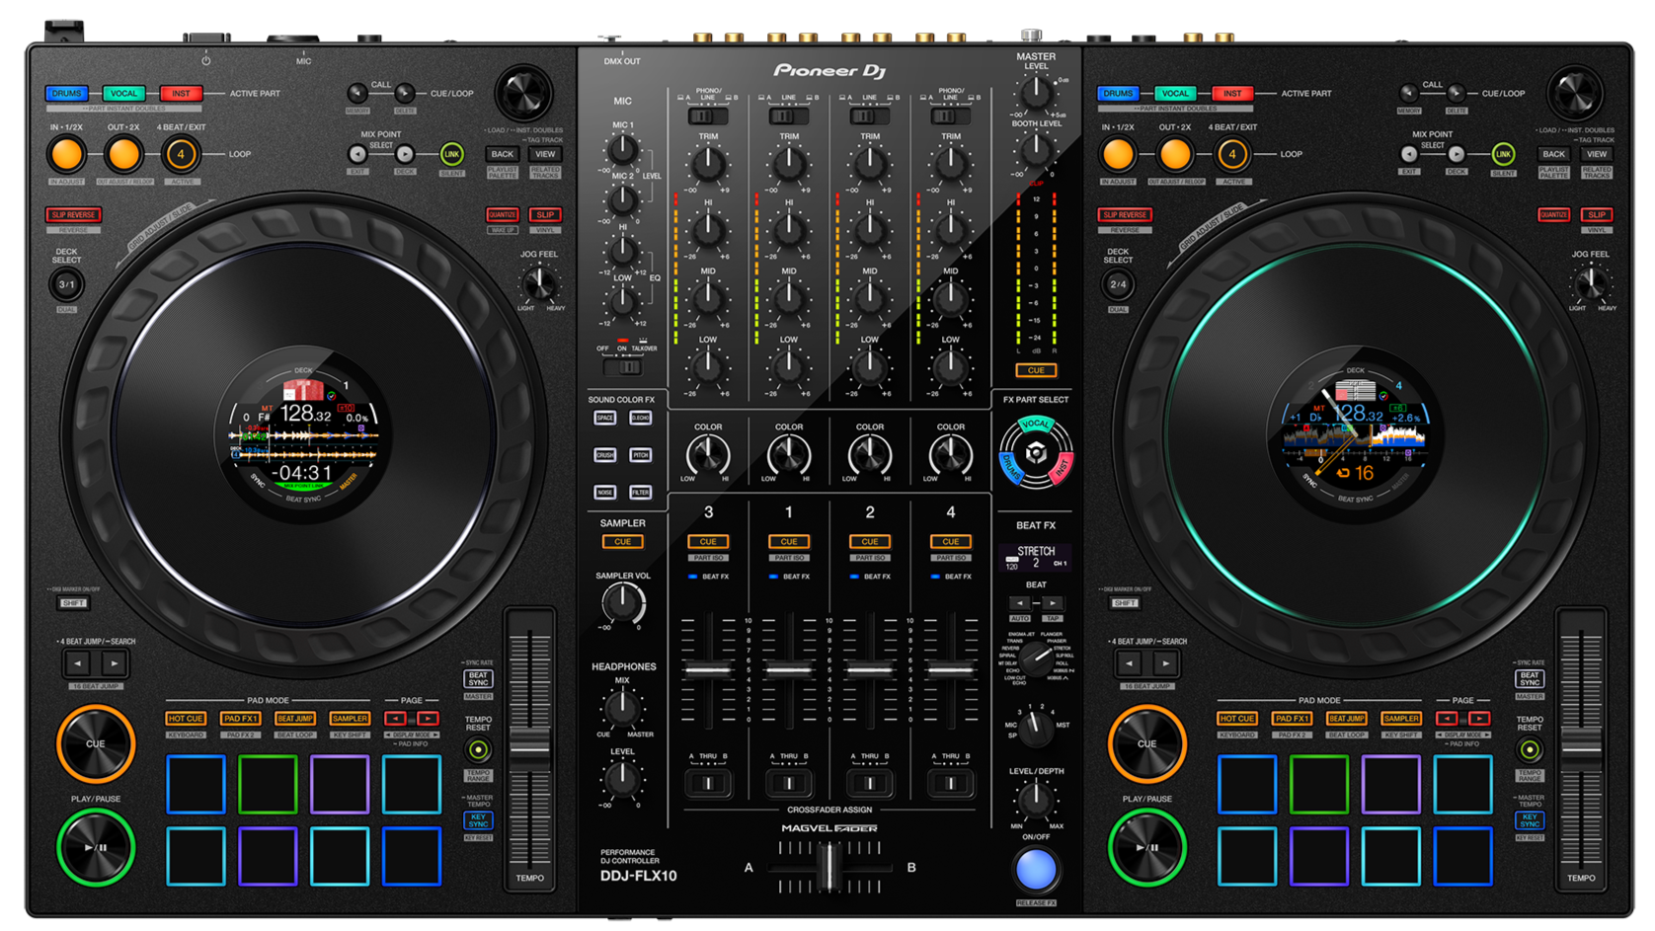Select left deck HOT CUE pad mode
1655x931 pixels.
click(186, 719)
